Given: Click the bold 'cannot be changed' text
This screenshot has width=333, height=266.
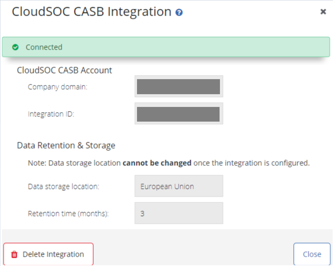Looking at the screenshot, I should [x=157, y=163].
